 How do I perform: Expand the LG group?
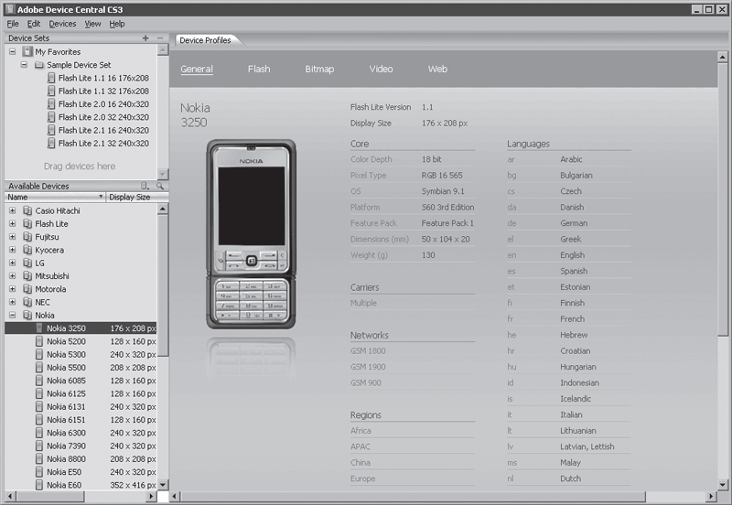pos(13,263)
